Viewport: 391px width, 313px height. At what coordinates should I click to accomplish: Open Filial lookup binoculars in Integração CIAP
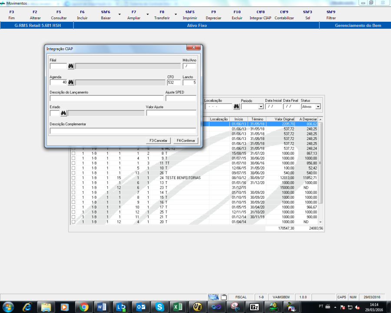71,66
